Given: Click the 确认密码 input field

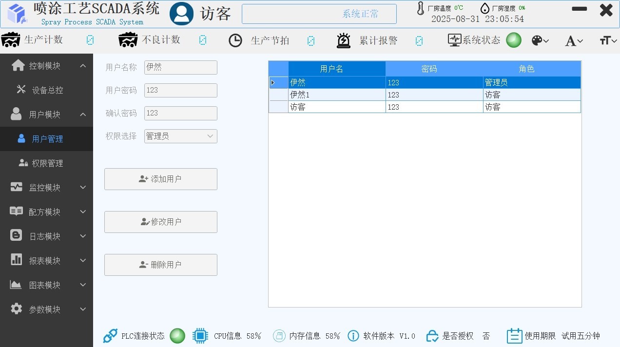Looking at the screenshot, I should [181, 113].
